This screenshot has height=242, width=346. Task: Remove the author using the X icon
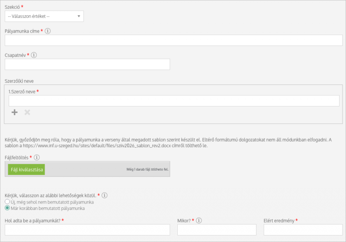click(27, 112)
